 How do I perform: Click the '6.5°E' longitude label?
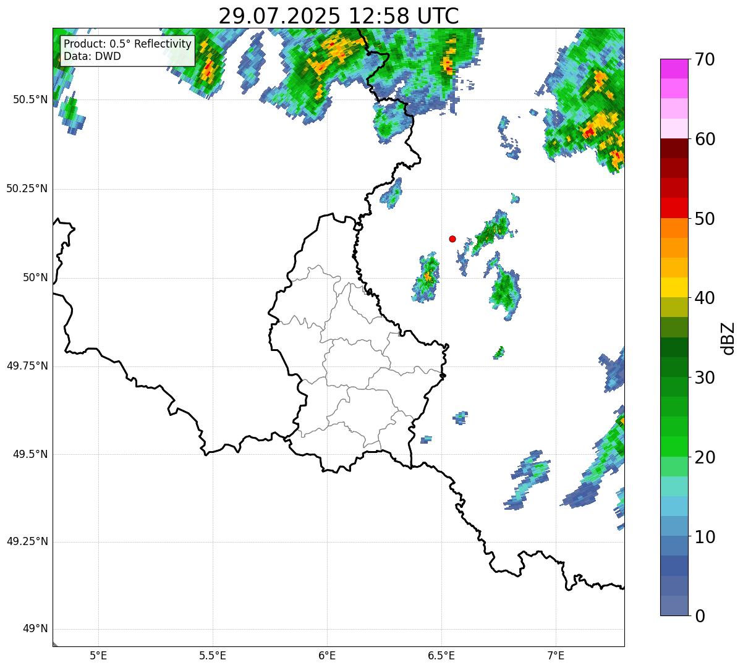(x=441, y=655)
